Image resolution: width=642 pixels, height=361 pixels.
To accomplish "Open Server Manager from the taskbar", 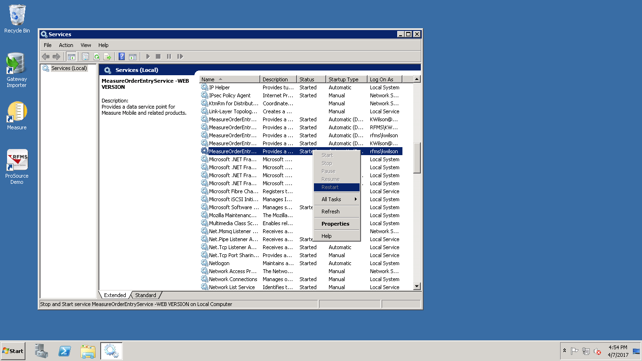I will pos(41,351).
